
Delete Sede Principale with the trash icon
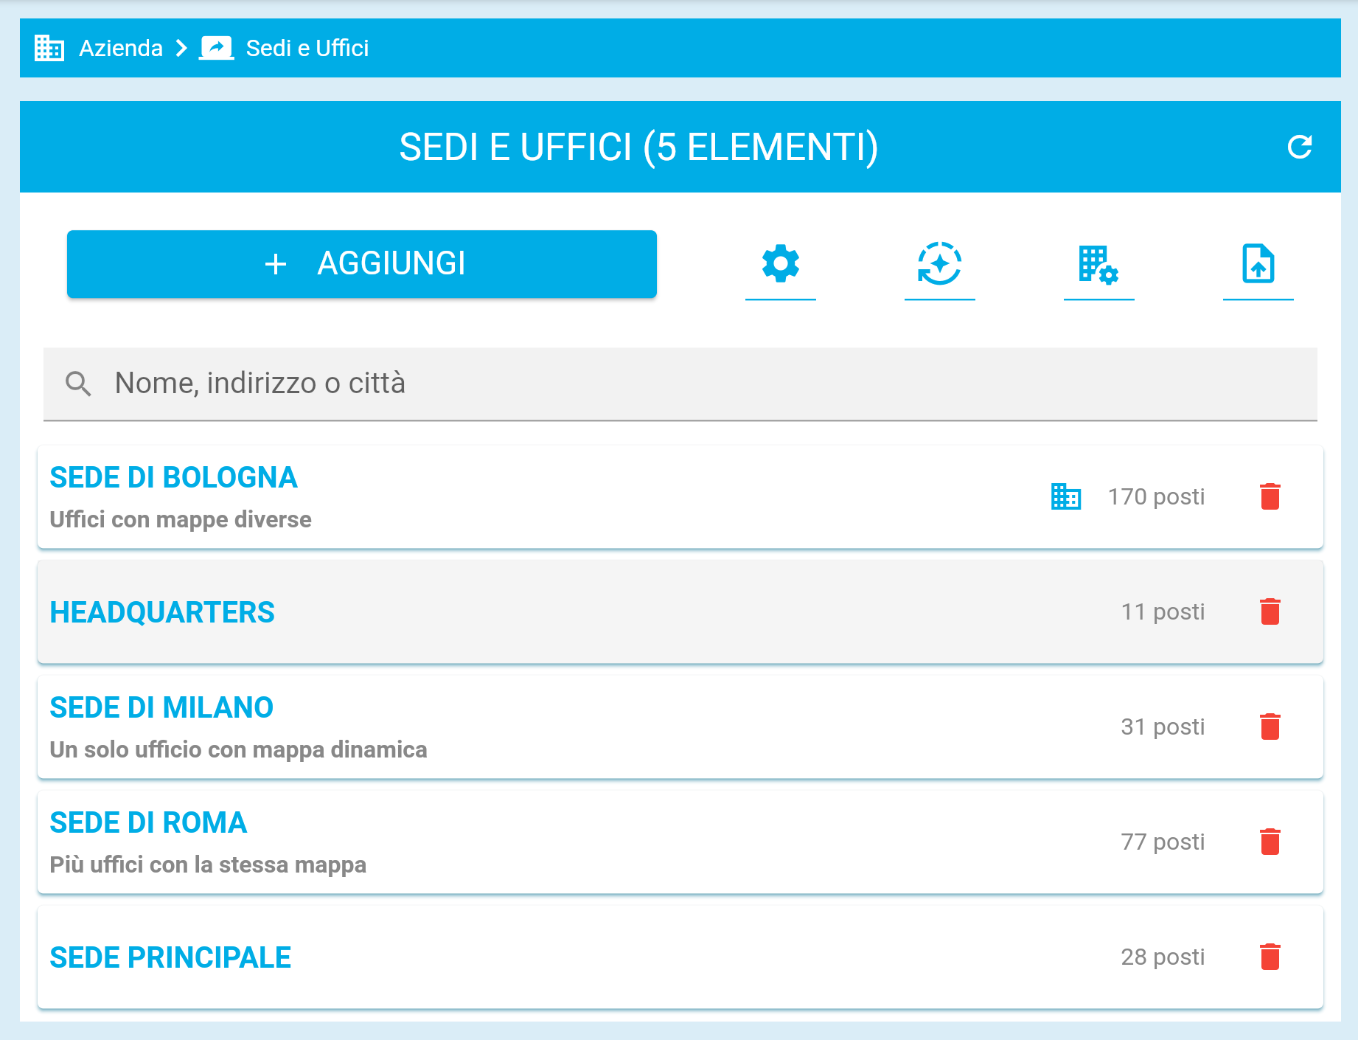[x=1270, y=957]
